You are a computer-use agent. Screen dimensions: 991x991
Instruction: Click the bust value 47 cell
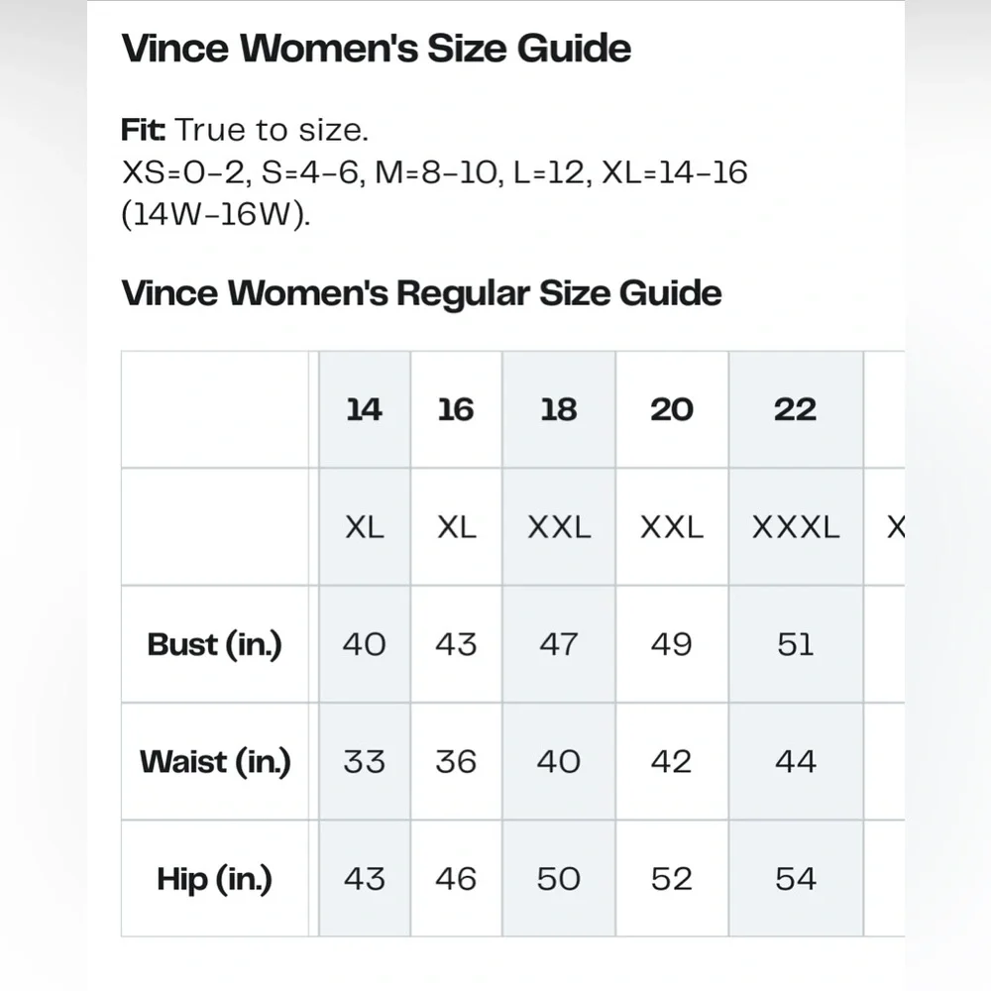[559, 644]
